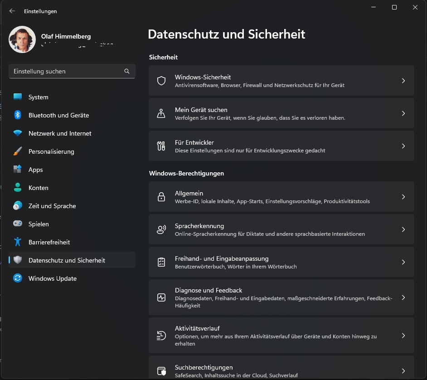Click the Allgemein padlock icon

click(x=161, y=197)
